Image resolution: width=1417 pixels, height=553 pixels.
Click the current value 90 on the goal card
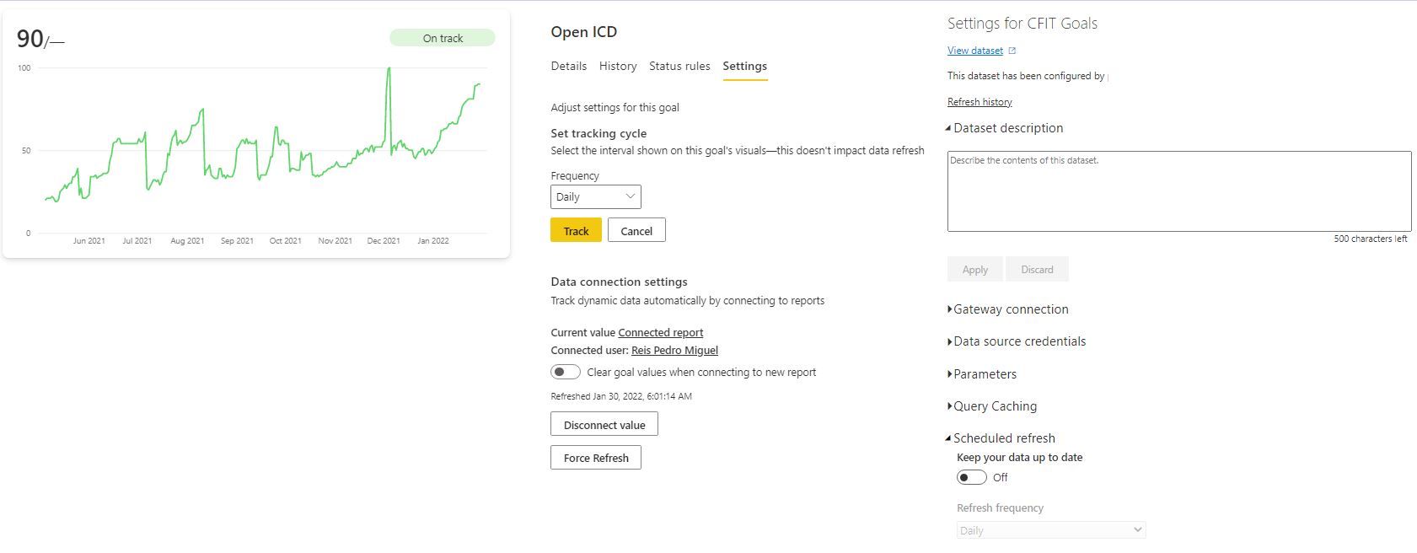point(30,39)
